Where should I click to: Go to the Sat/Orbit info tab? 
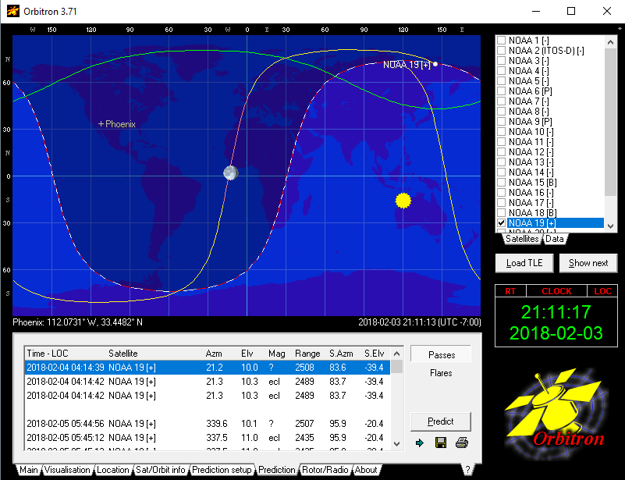[x=160, y=470]
